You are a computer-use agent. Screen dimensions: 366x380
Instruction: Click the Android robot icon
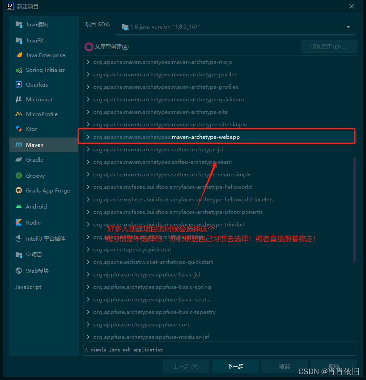click(x=19, y=206)
